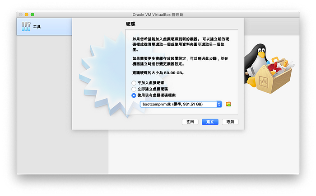Click the text 建議硬碟的大小為 50.00 GB
This screenshot has width=316, height=196.
[158, 73]
